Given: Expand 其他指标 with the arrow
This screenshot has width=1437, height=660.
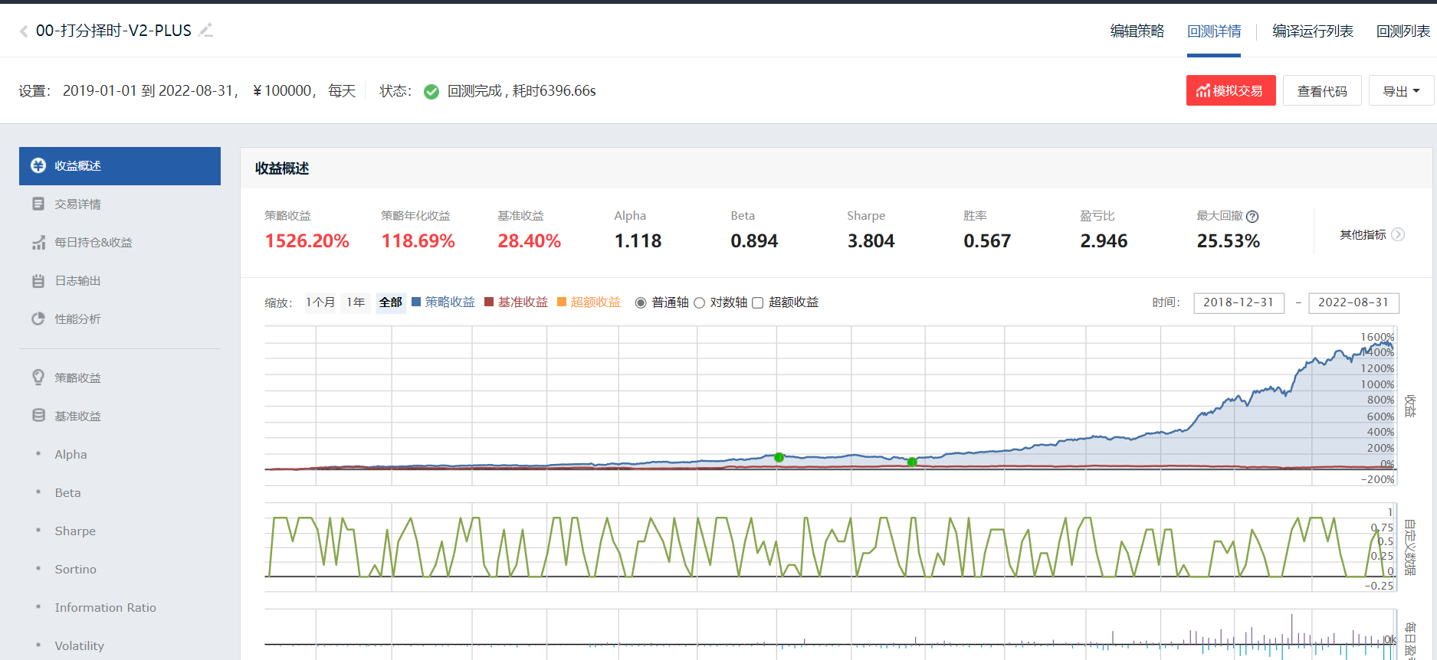Looking at the screenshot, I should click(x=1398, y=234).
